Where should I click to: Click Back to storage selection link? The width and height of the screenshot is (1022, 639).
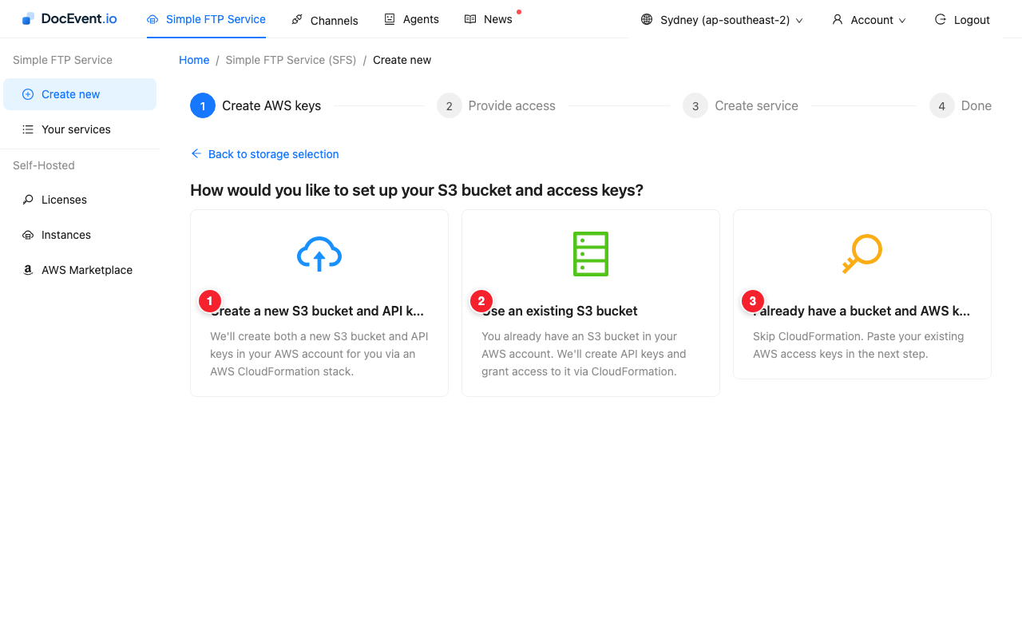(265, 154)
